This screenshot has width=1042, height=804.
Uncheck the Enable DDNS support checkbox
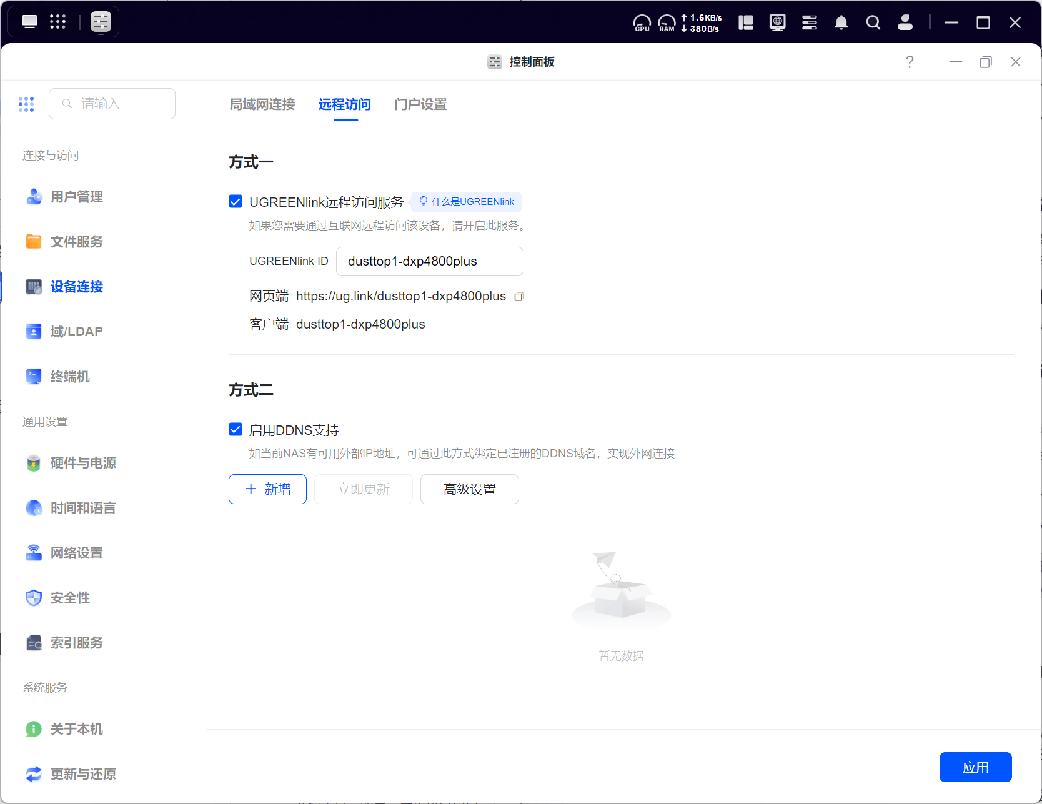point(236,429)
